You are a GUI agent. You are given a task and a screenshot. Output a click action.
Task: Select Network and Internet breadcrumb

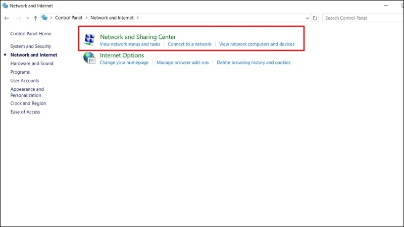(x=112, y=18)
